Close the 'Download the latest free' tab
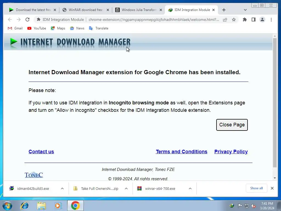This screenshot has height=211, width=281. click(x=55, y=10)
